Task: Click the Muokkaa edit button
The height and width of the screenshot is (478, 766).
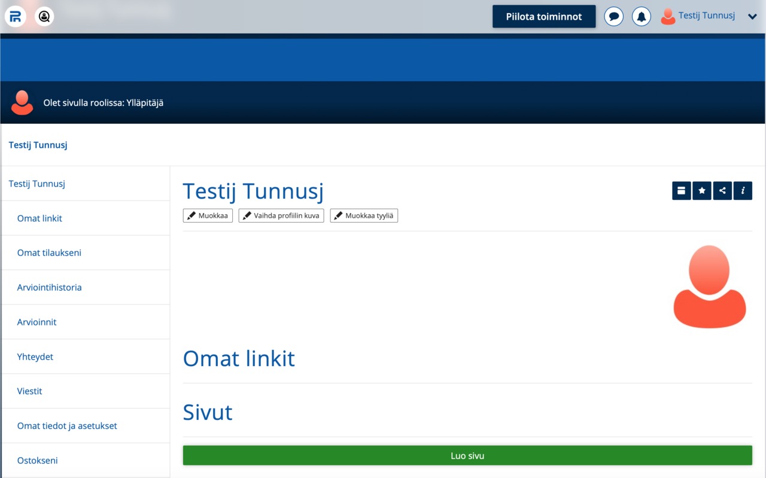Action: 208,215
